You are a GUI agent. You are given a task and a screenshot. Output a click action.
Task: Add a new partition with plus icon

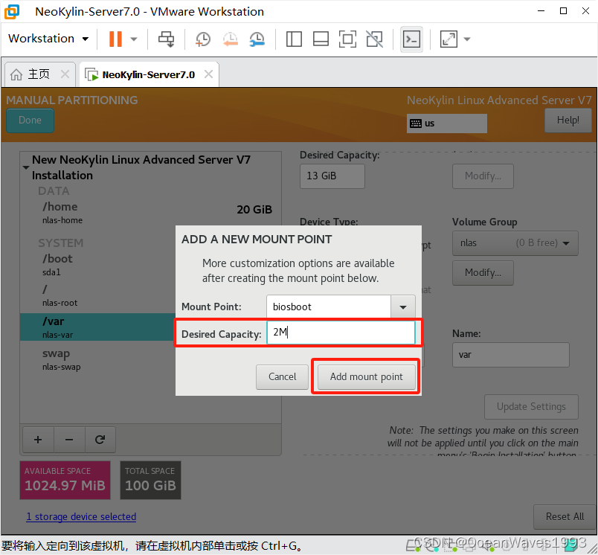pyautogui.click(x=38, y=440)
